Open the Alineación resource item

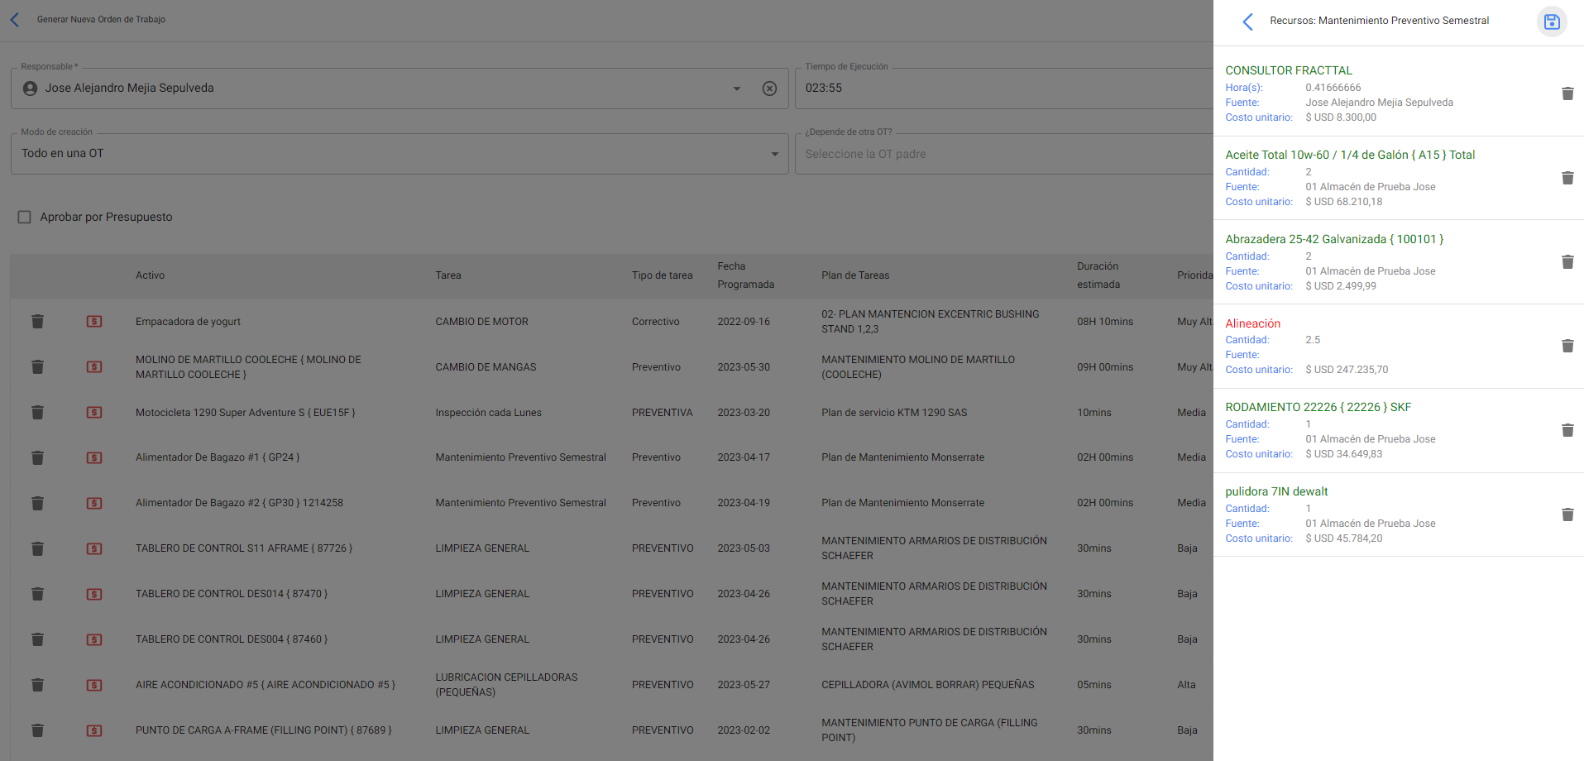pyautogui.click(x=1252, y=323)
